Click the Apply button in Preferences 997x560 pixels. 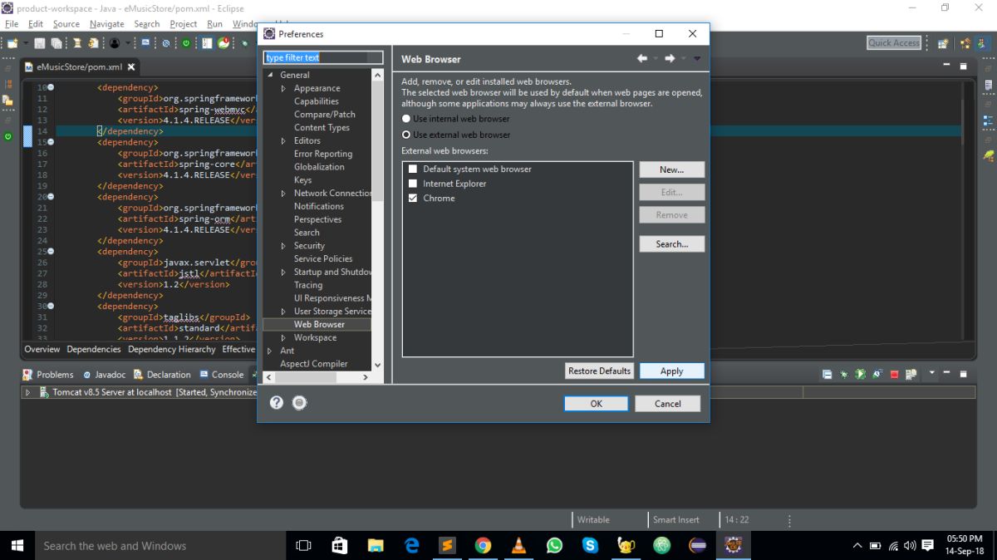click(x=671, y=371)
